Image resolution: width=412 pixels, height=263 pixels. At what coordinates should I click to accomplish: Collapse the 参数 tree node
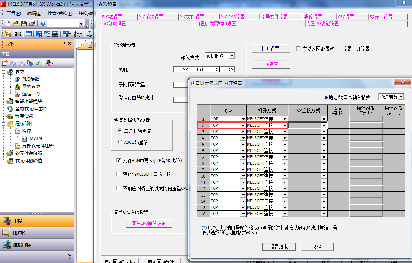[x=4, y=72]
